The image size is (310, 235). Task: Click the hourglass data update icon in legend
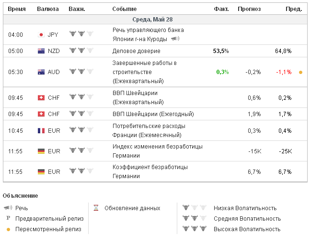pyautogui.click(x=96, y=208)
